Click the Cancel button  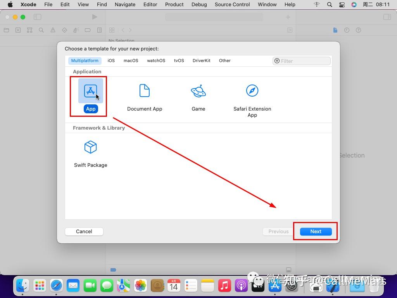(x=84, y=231)
